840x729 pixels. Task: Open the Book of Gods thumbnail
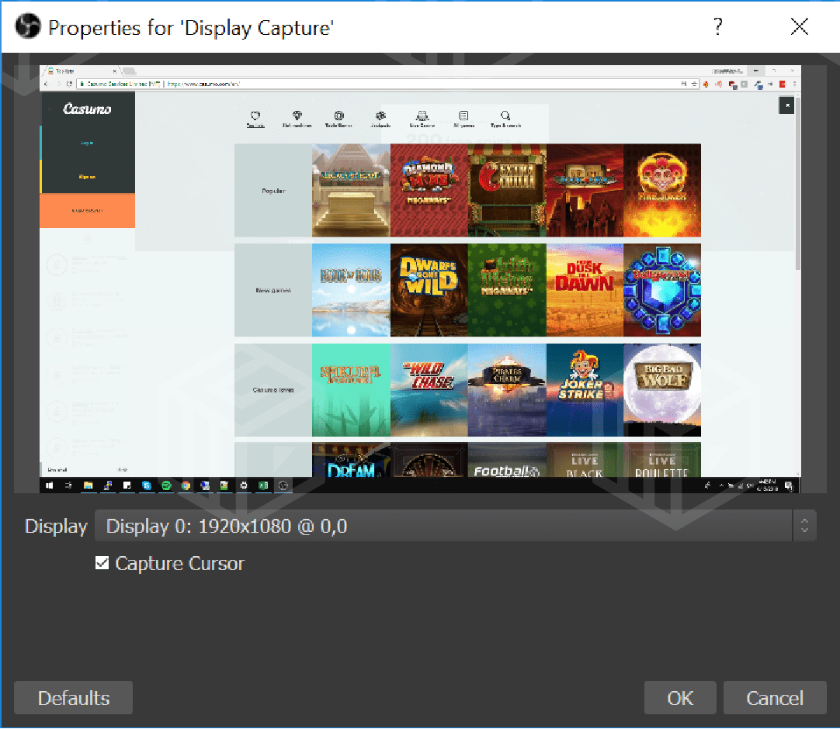[351, 290]
